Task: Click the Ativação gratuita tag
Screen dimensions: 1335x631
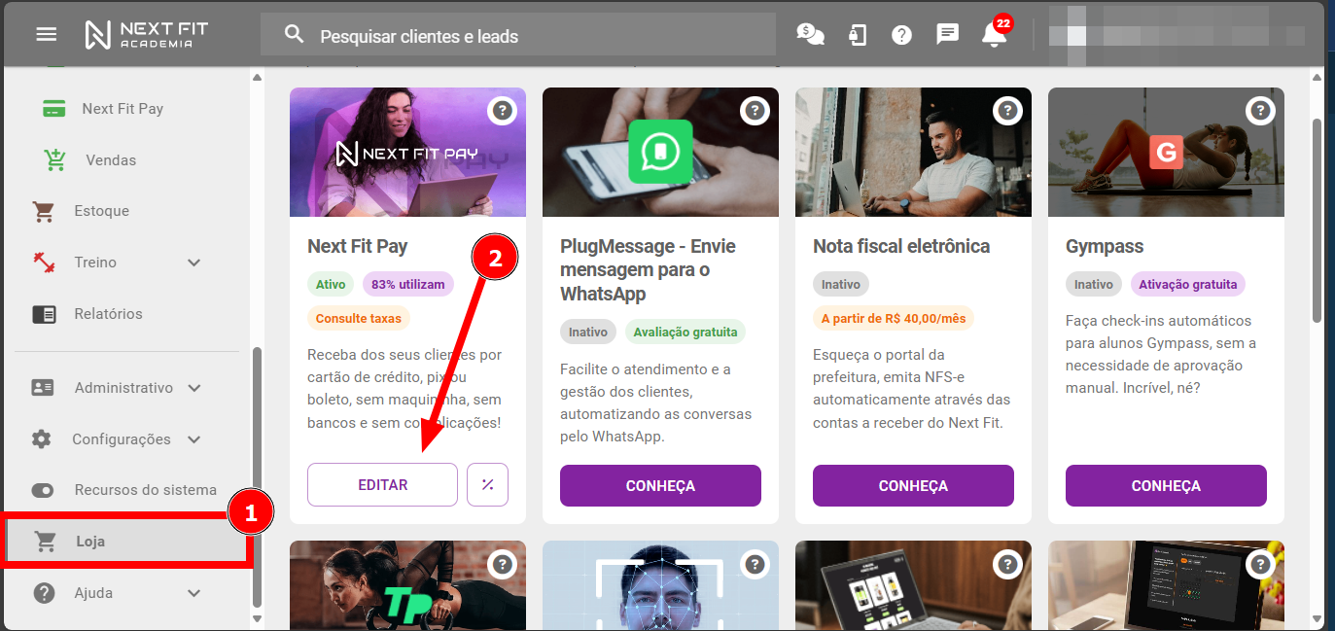Action: (1187, 284)
